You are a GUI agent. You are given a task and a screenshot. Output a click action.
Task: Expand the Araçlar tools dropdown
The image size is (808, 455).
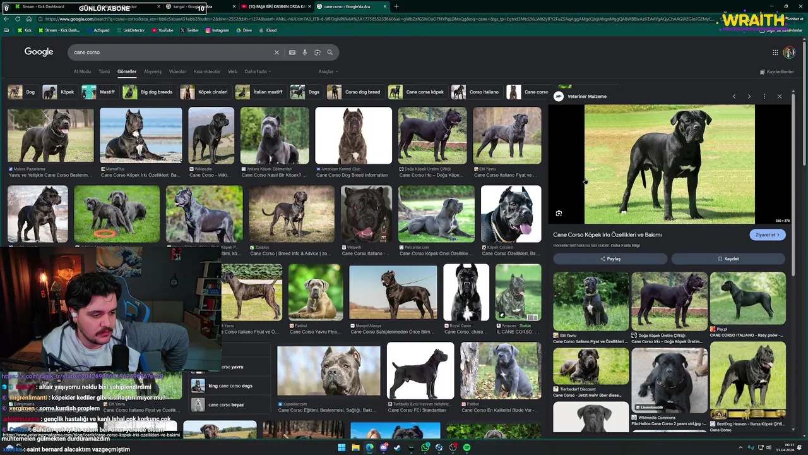(328, 71)
